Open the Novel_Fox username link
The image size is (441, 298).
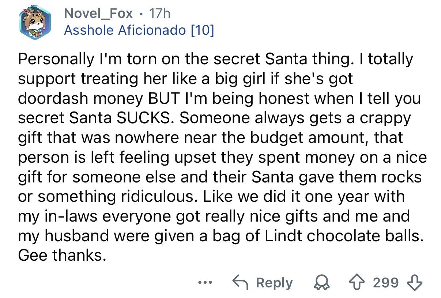tap(98, 14)
